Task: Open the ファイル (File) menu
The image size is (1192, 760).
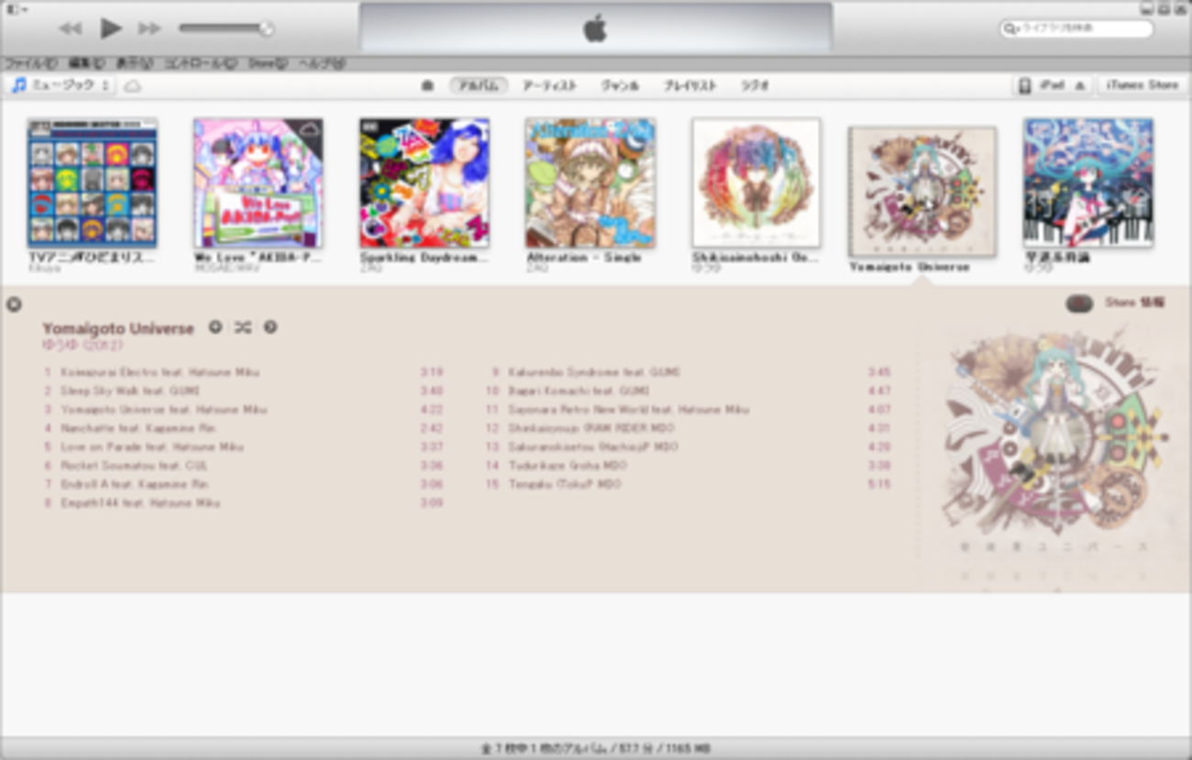Action: tap(31, 63)
